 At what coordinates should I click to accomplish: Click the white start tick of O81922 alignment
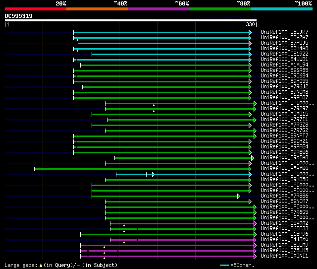(x=92, y=54)
